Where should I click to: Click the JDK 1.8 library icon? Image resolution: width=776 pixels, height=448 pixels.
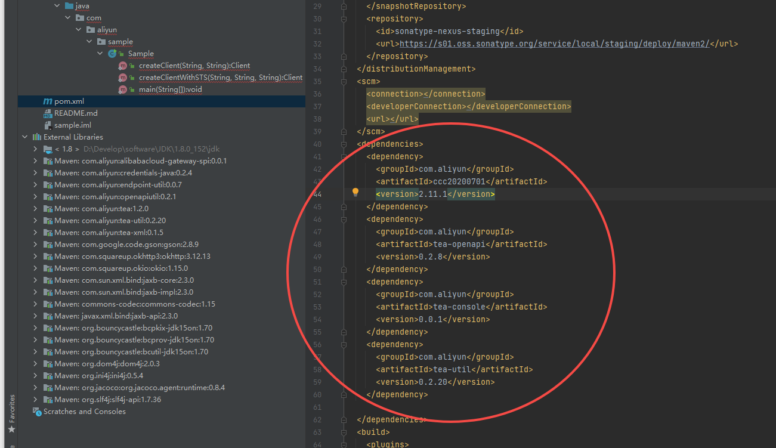[x=48, y=149]
